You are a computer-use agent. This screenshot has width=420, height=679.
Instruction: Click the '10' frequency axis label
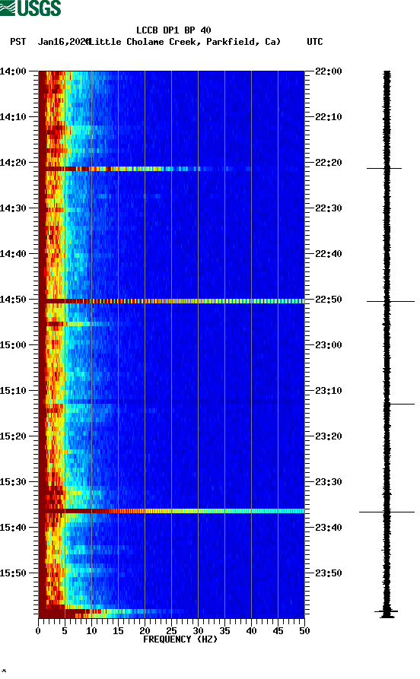coord(91,631)
